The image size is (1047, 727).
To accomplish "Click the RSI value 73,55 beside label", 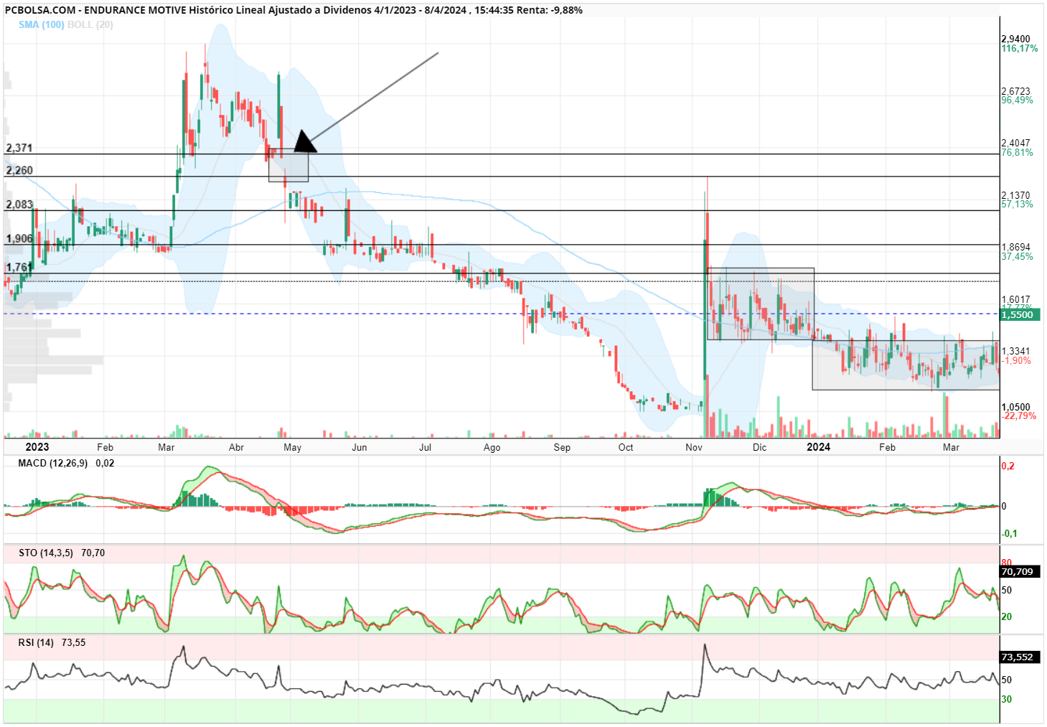I will [x=73, y=642].
